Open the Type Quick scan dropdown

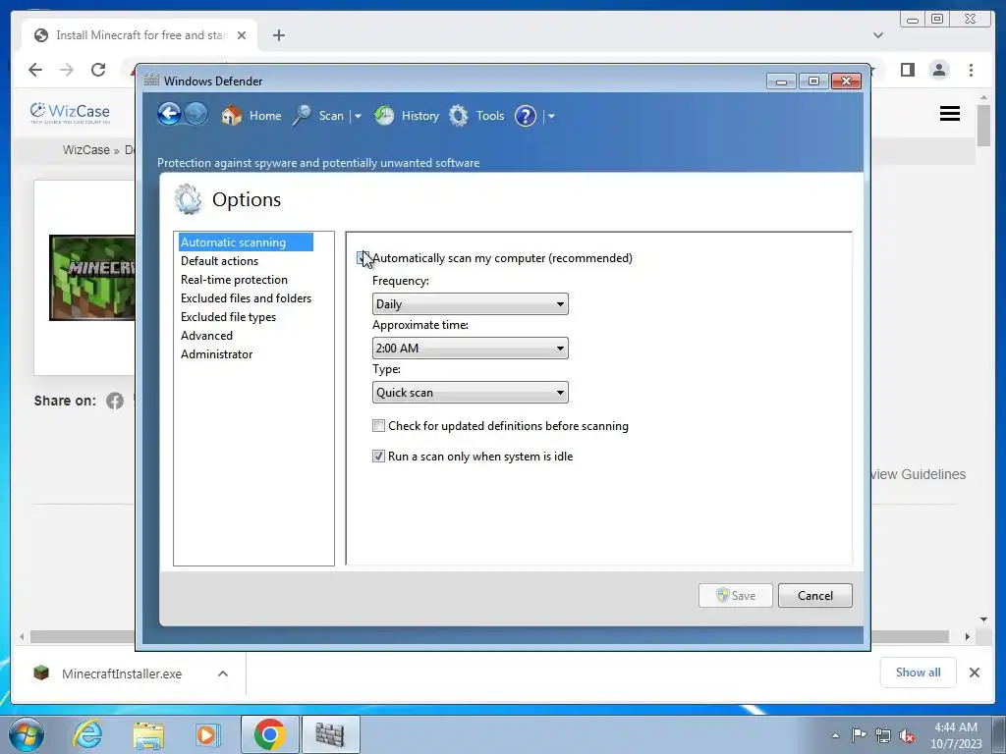point(471,393)
